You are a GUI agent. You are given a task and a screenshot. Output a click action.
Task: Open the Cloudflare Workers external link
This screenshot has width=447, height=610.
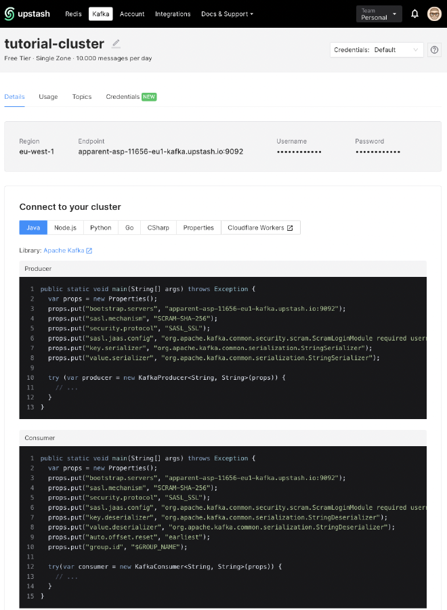point(260,227)
